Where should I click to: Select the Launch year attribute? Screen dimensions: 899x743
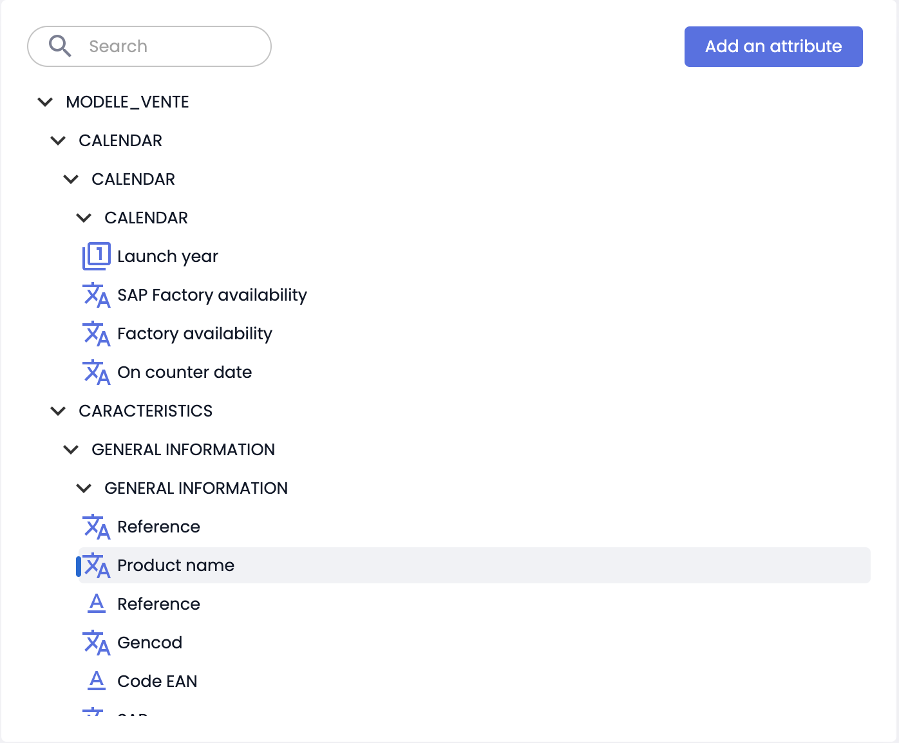click(x=167, y=256)
